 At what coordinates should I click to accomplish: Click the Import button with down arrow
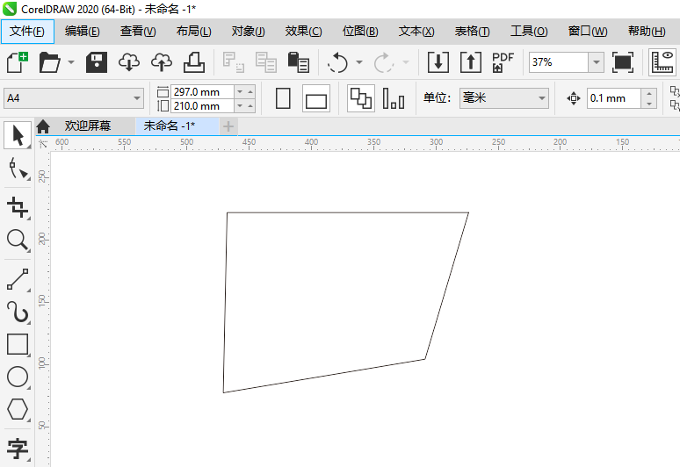pos(438,62)
